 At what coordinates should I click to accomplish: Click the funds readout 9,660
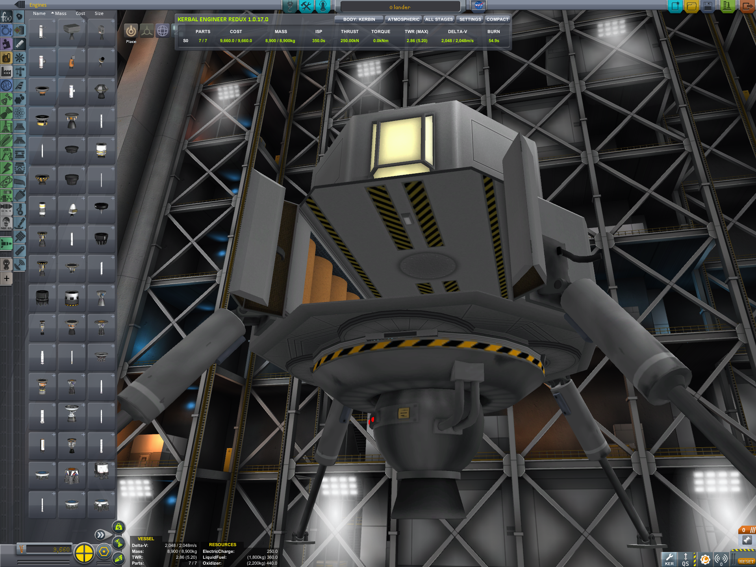49,549
